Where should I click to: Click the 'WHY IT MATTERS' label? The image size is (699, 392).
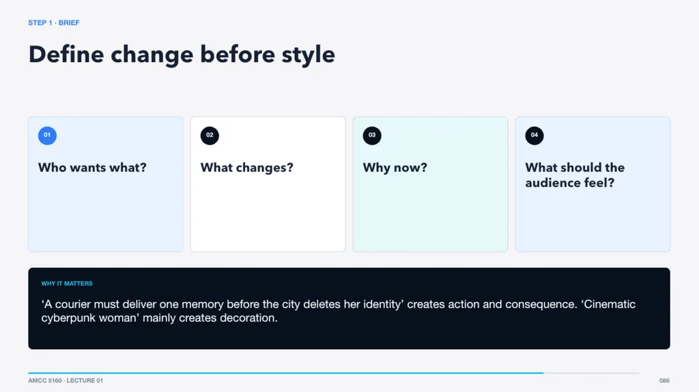[67, 284]
